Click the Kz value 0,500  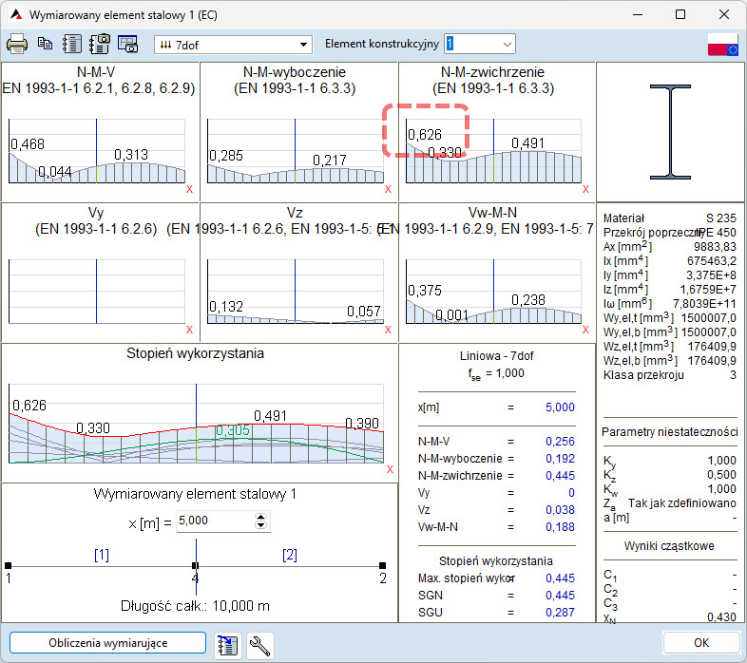click(721, 475)
